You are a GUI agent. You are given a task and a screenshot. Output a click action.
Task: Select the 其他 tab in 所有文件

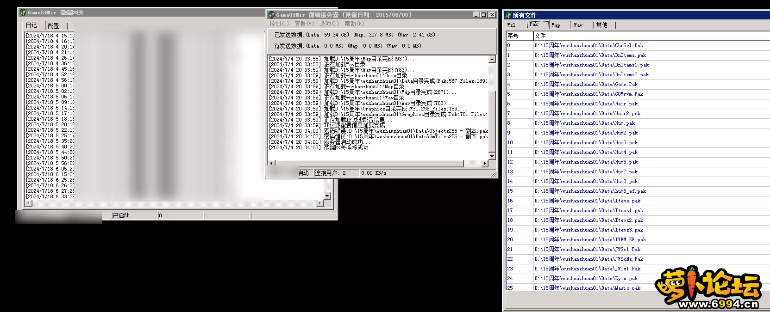[605, 25]
